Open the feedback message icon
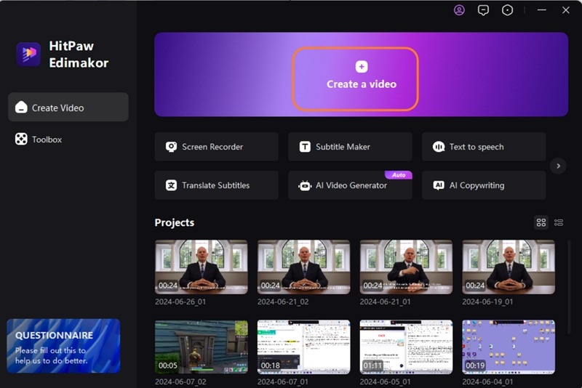The width and height of the screenshot is (582, 388). pos(483,10)
